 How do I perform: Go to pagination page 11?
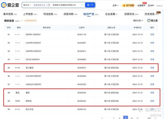click(x=138, y=118)
